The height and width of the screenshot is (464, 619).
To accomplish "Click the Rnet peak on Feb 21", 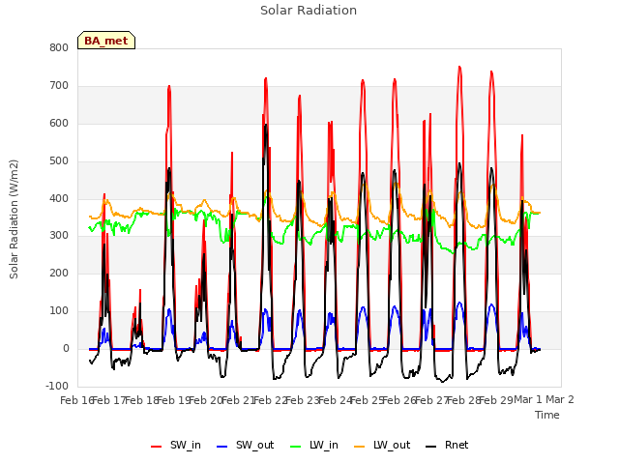I will click(x=266, y=125).
